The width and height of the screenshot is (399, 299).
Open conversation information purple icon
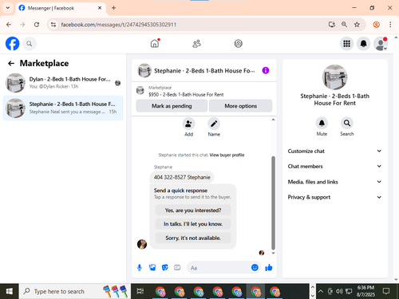(266, 70)
